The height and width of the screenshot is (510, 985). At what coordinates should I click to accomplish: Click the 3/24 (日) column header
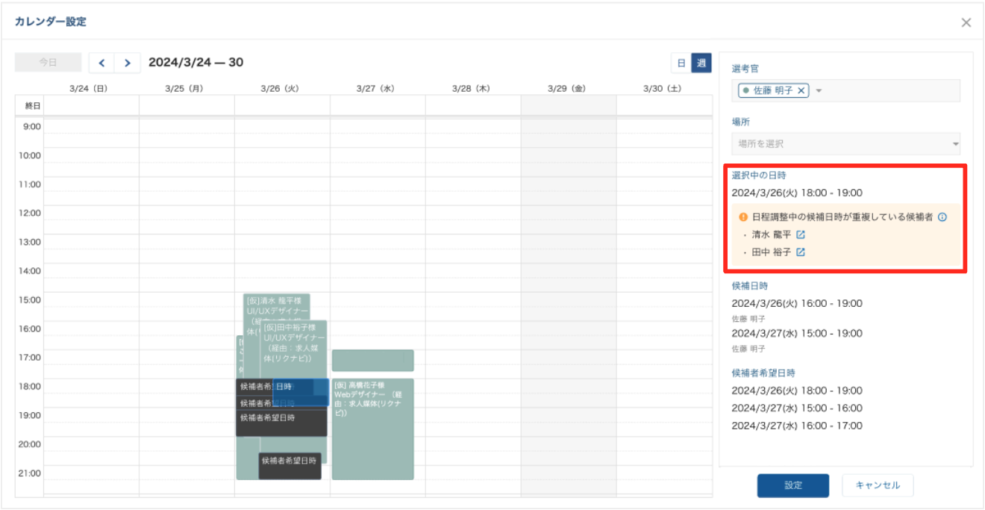tap(89, 88)
